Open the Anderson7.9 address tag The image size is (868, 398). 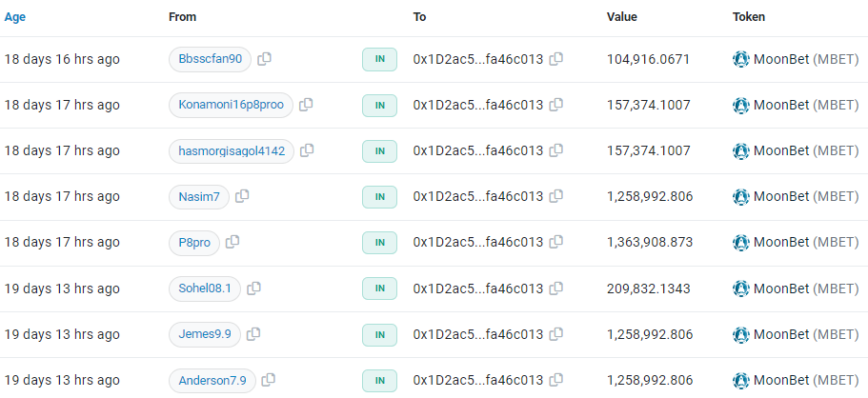pos(212,381)
